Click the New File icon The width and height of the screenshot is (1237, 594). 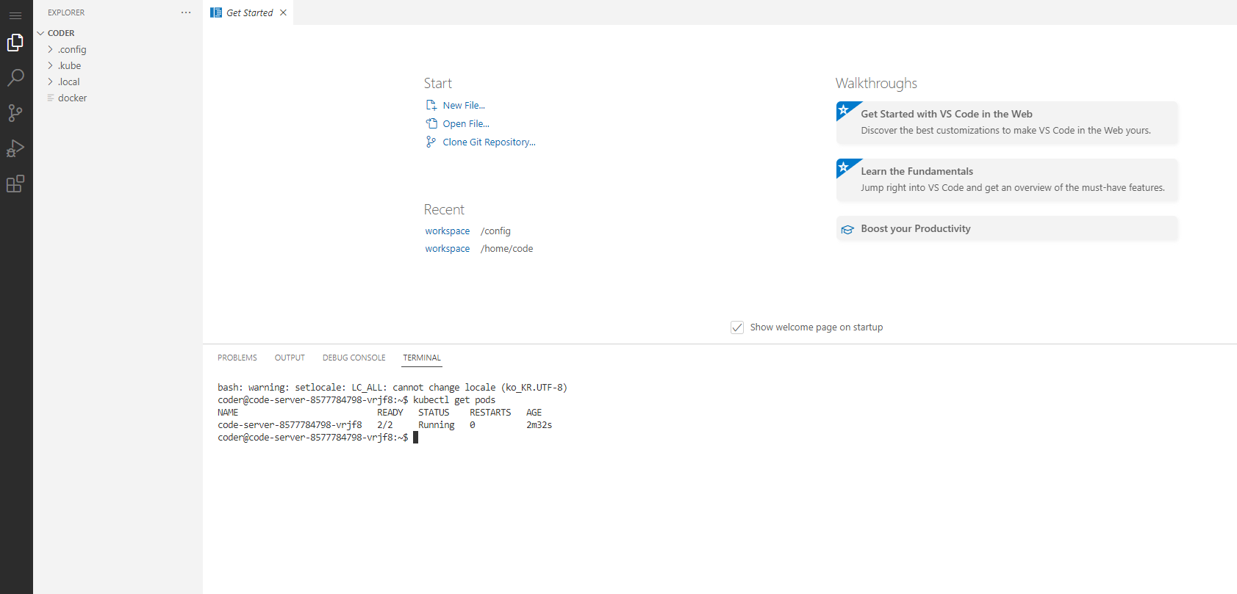click(x=431, y=105)
